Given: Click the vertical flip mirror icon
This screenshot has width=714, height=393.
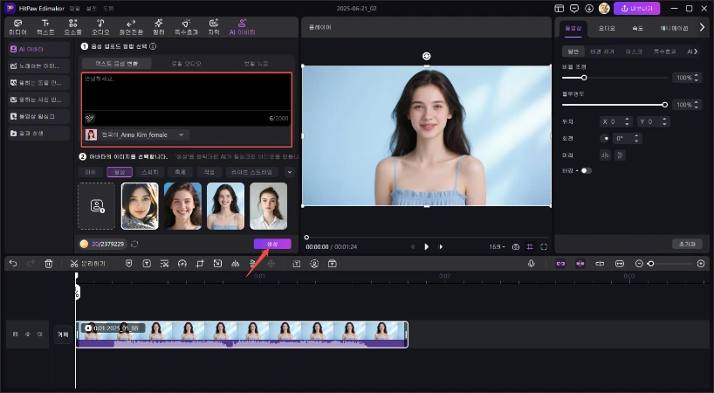Looking at the screenshot, I should click(x=620, y=155).
